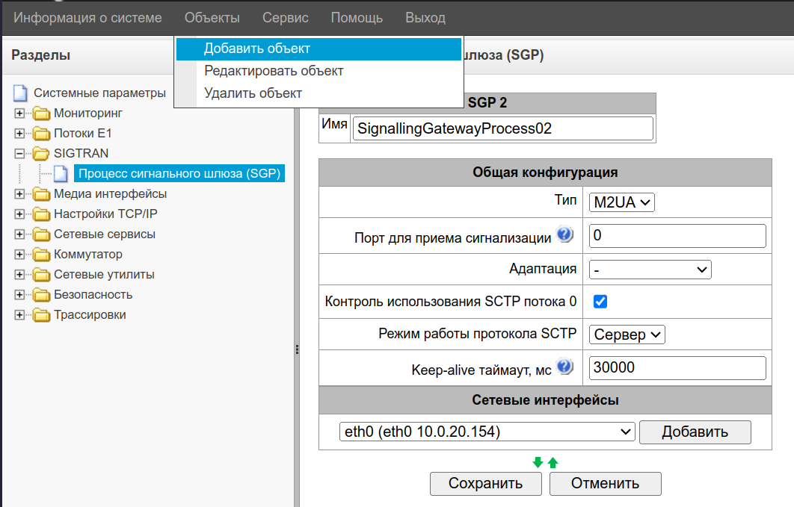Click the Добавить network interface button
The width and height of the screenshot is (794, 507).
pos(695,432)
